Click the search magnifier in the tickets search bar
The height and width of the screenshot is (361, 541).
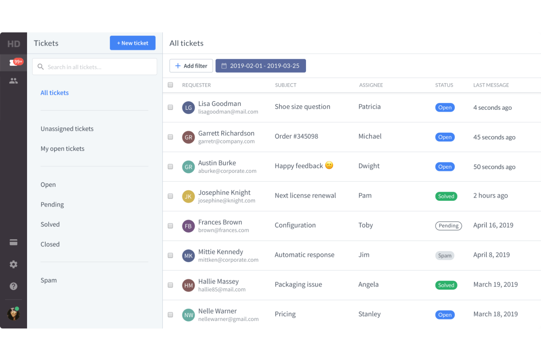click(x=41, y=67)
